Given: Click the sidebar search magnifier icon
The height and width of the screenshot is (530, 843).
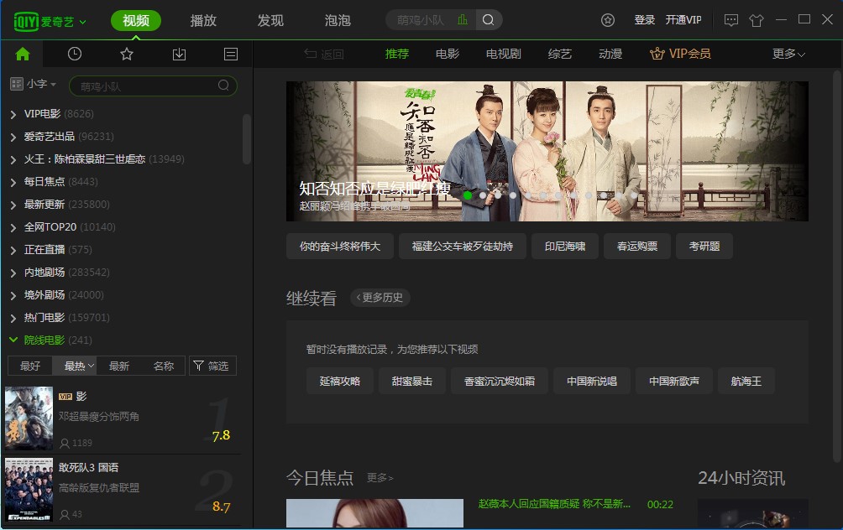Looking at the screenshot, I should tap(223, 86).
